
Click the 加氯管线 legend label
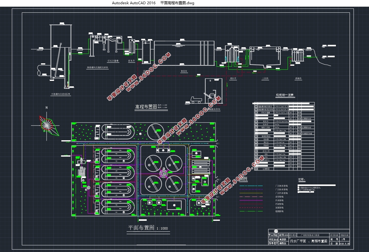(279, 207)
